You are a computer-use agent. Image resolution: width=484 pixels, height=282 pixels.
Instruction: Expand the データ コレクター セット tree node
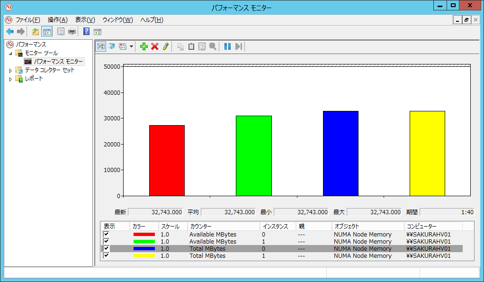[x=11, y=71]
